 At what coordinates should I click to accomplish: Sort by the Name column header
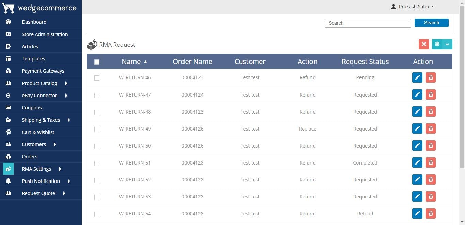(x=131, y=62)
